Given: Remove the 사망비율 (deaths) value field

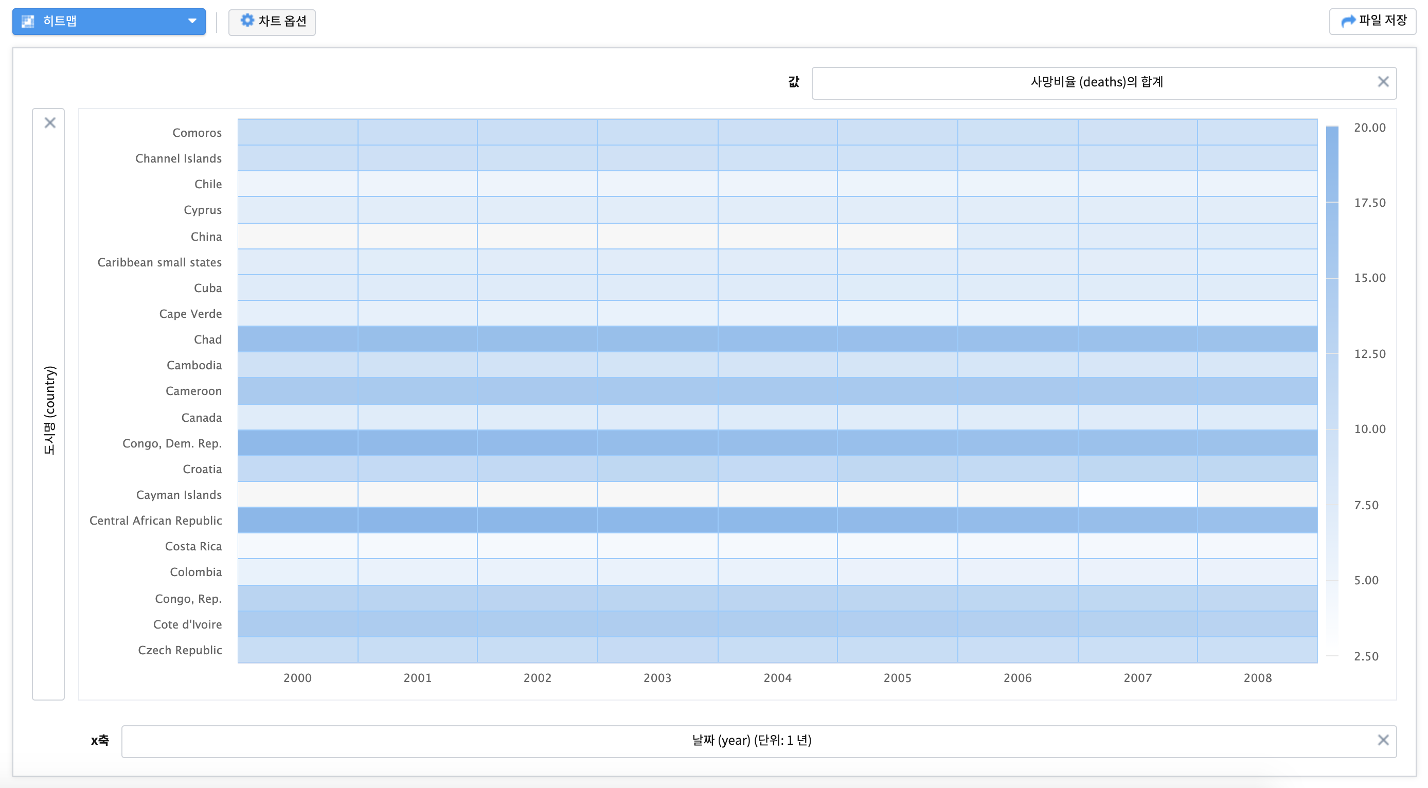Looking at the screenshot, I should tap(1383, 82).
